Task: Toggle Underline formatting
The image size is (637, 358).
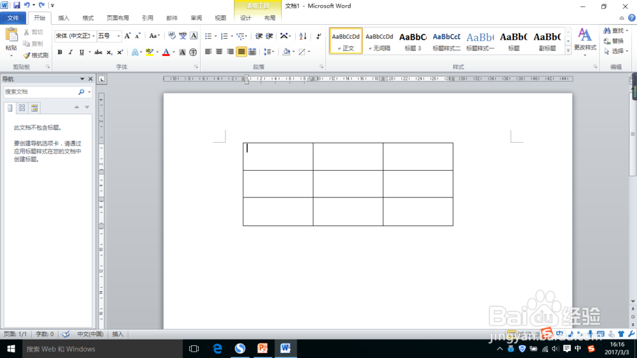Action: tap(82, 52)
